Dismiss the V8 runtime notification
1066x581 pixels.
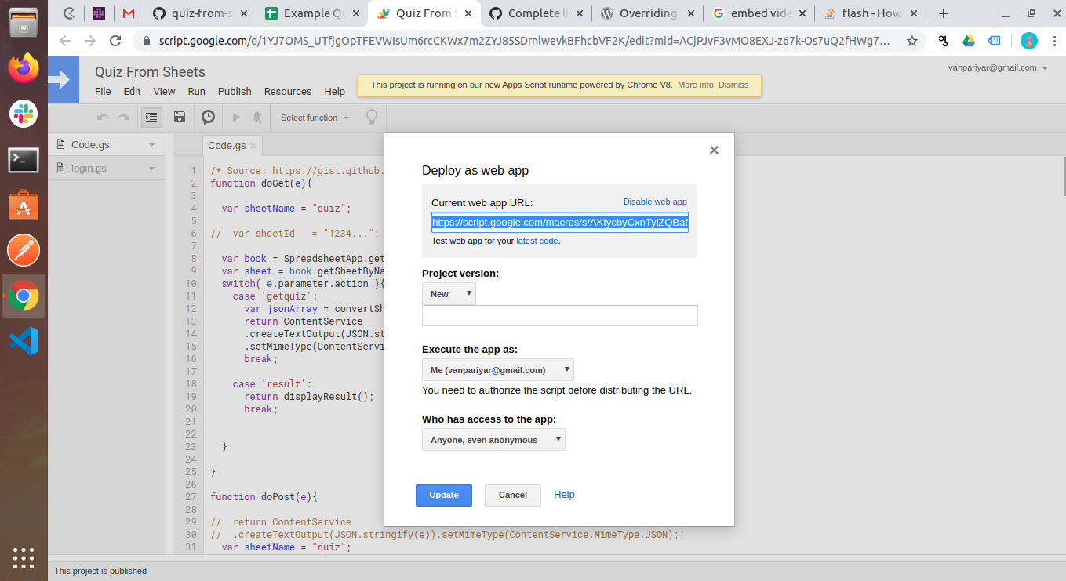[x=733, y=85]
